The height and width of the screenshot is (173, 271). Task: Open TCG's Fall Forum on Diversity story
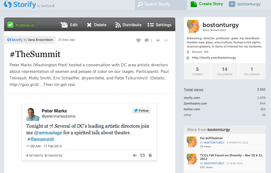[x=231, y=157]
